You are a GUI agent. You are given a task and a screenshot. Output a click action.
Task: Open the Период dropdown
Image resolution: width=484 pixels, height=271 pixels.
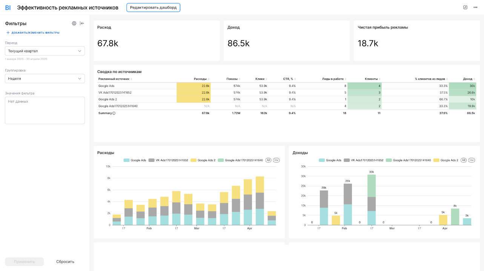(45, 51)
